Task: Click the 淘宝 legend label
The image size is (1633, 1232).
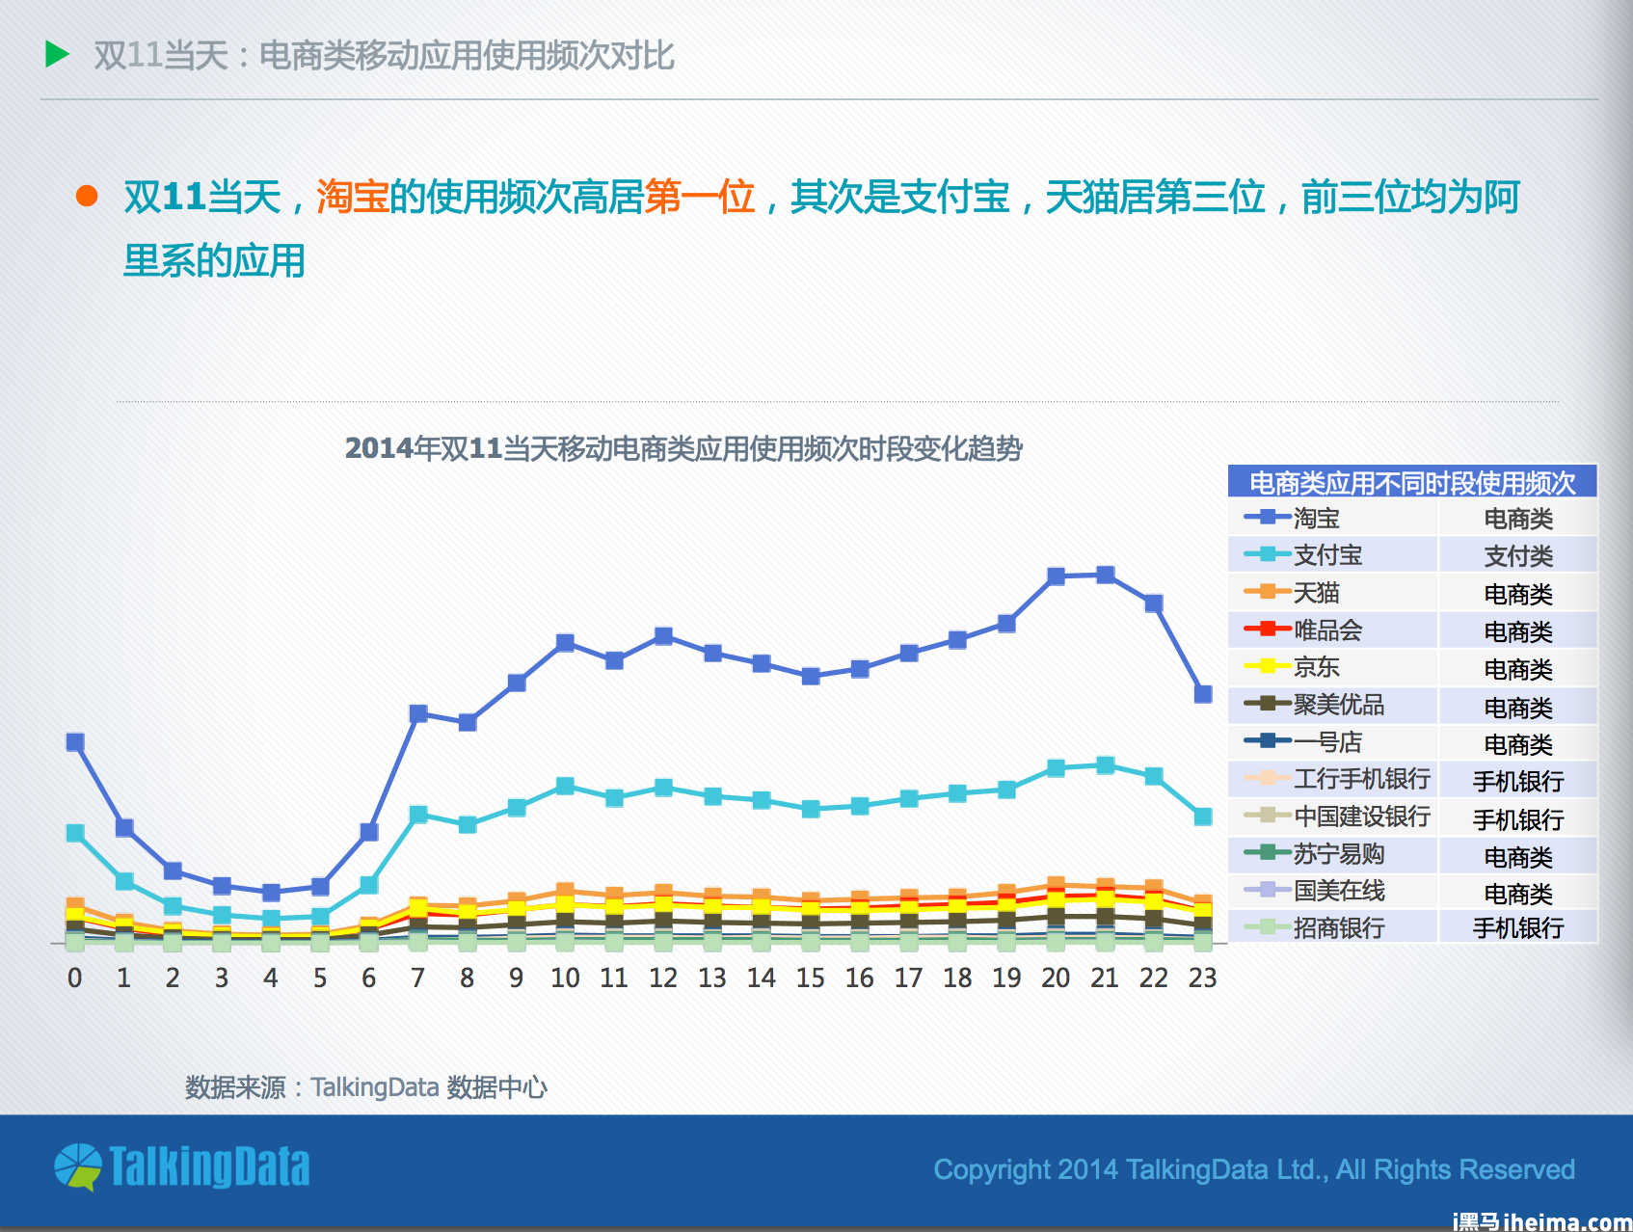Action: coord(1316,519)
